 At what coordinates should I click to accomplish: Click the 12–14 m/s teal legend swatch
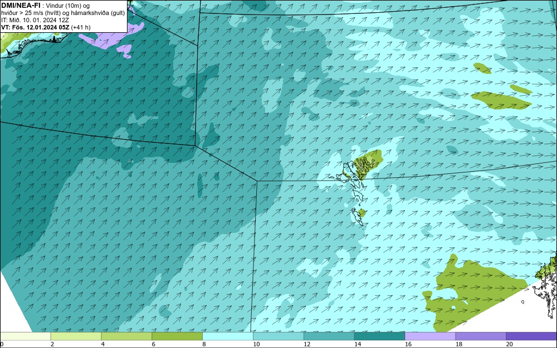tap(329, 336)
